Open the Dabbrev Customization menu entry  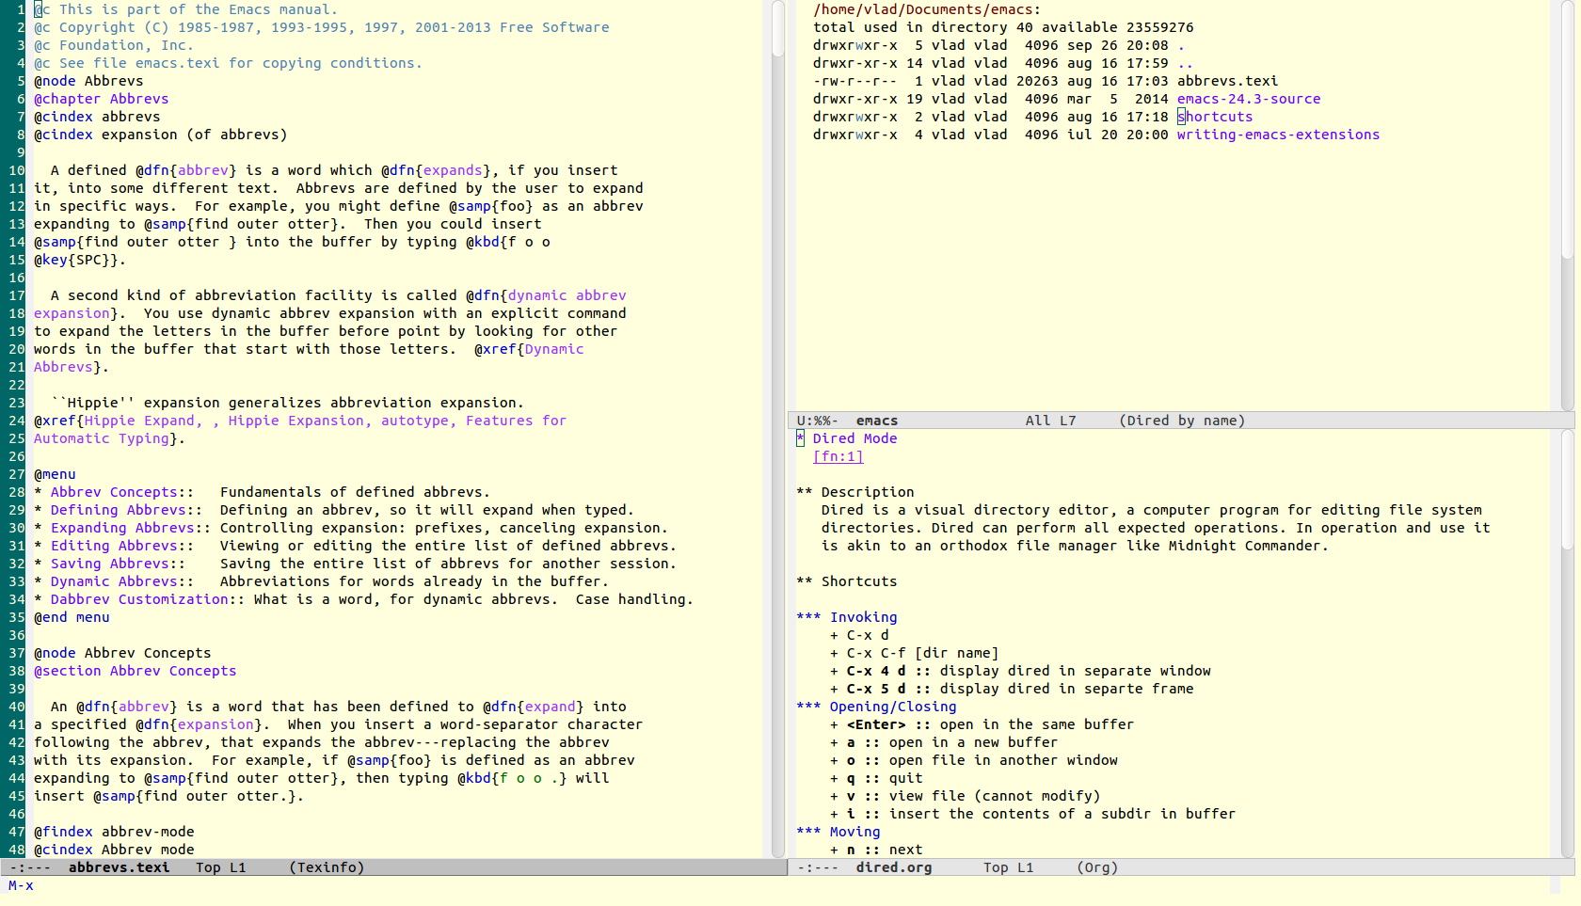[139, 599]
